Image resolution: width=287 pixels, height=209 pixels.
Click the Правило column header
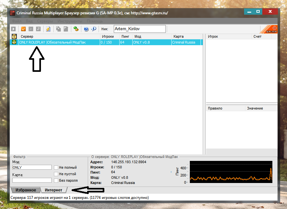(x=226, y=108)
